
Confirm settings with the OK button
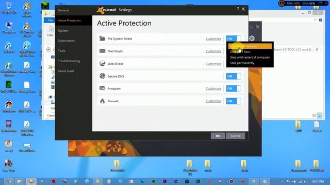pos(218,136)
